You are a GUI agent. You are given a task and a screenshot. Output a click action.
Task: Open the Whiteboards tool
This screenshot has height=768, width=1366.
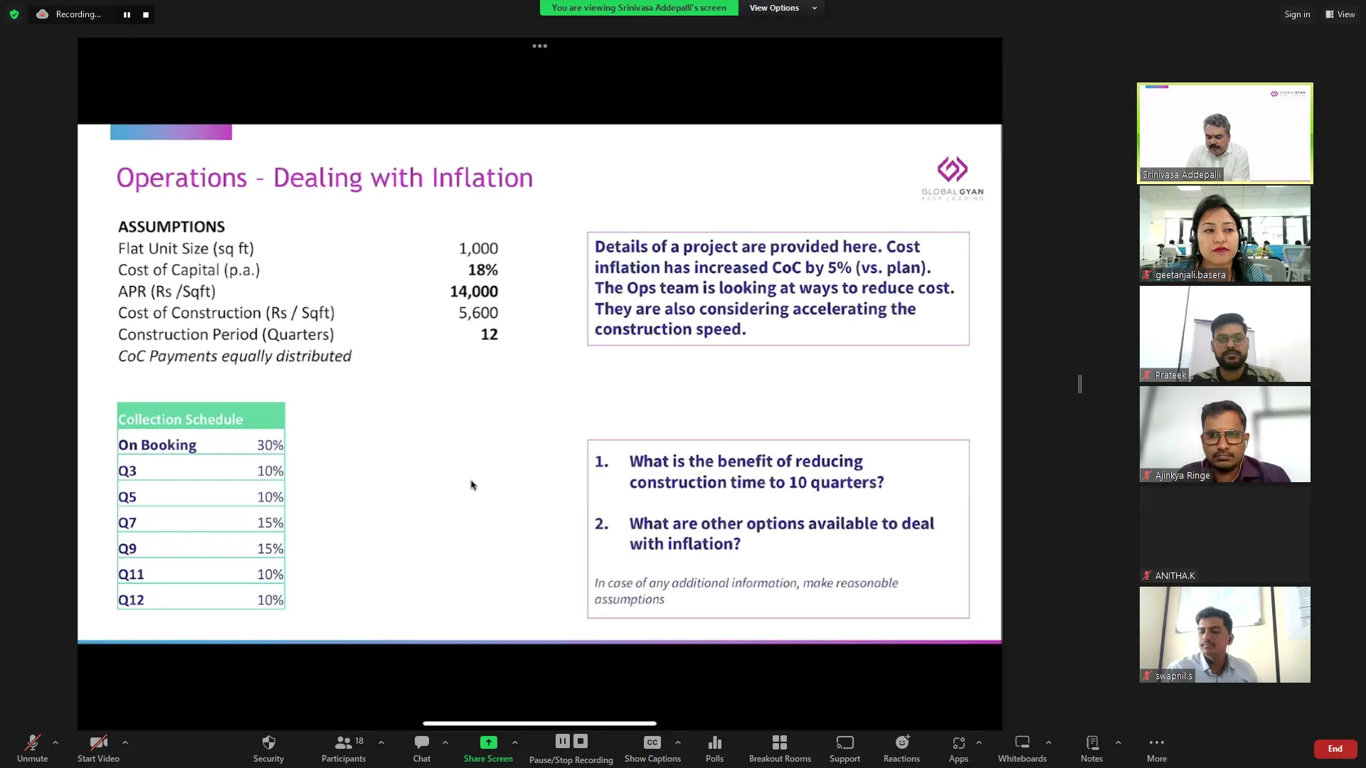tap(1022, 743)
